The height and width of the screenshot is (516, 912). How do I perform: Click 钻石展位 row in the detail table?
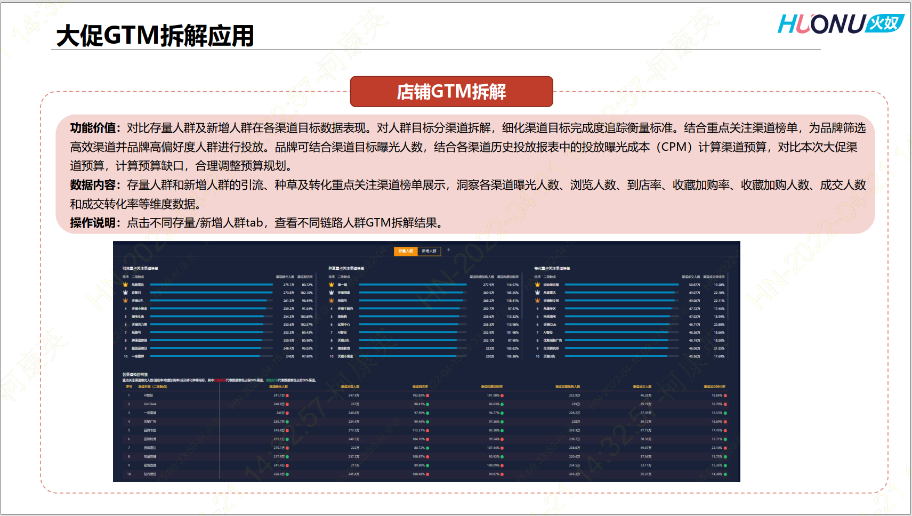(425, 474)
